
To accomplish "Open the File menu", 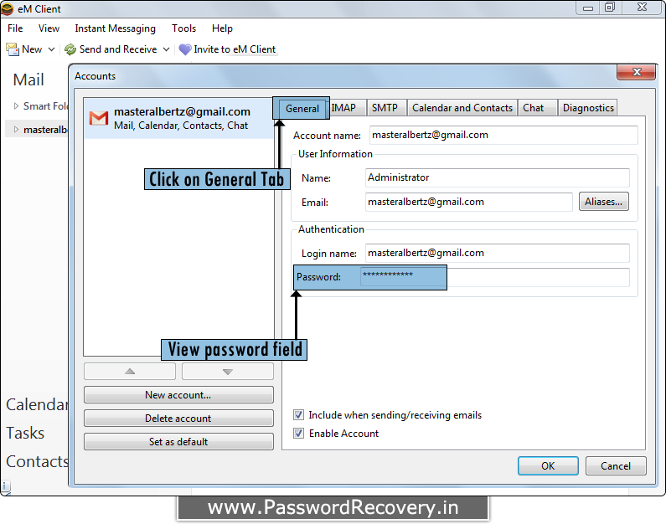I will click(15, 28).
